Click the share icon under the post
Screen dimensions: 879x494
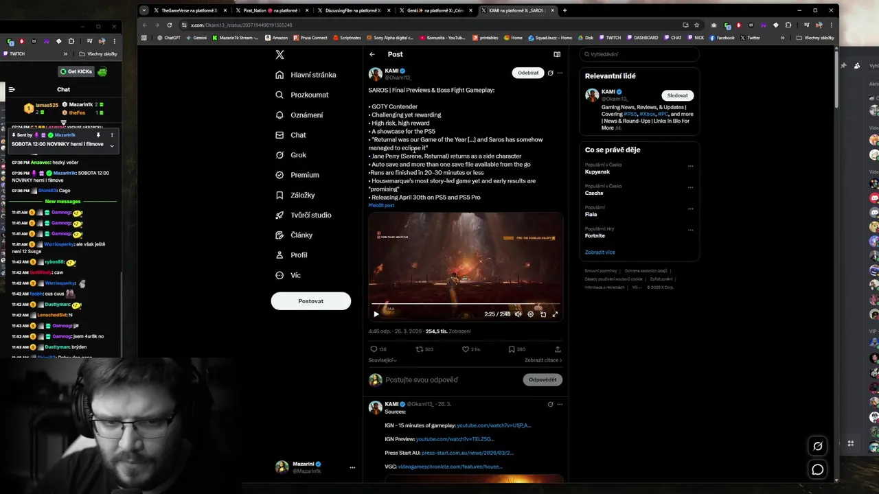(558, 349)
